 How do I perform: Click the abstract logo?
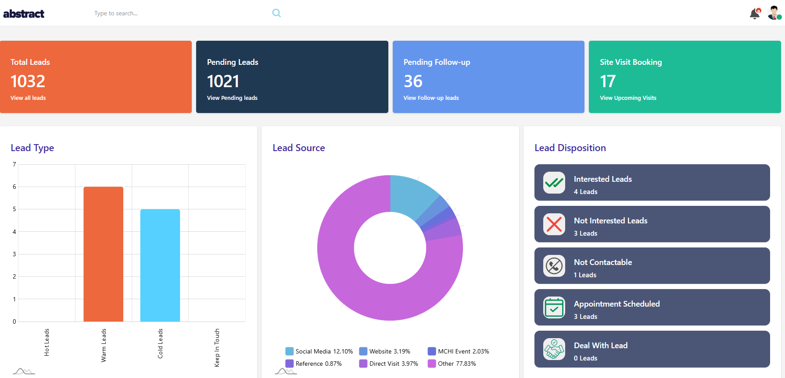(24, 14)
